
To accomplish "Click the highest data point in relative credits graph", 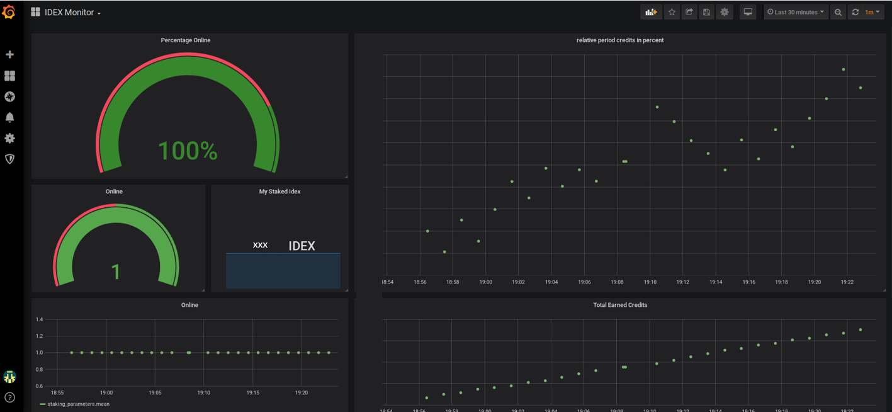I will (844, 69).
